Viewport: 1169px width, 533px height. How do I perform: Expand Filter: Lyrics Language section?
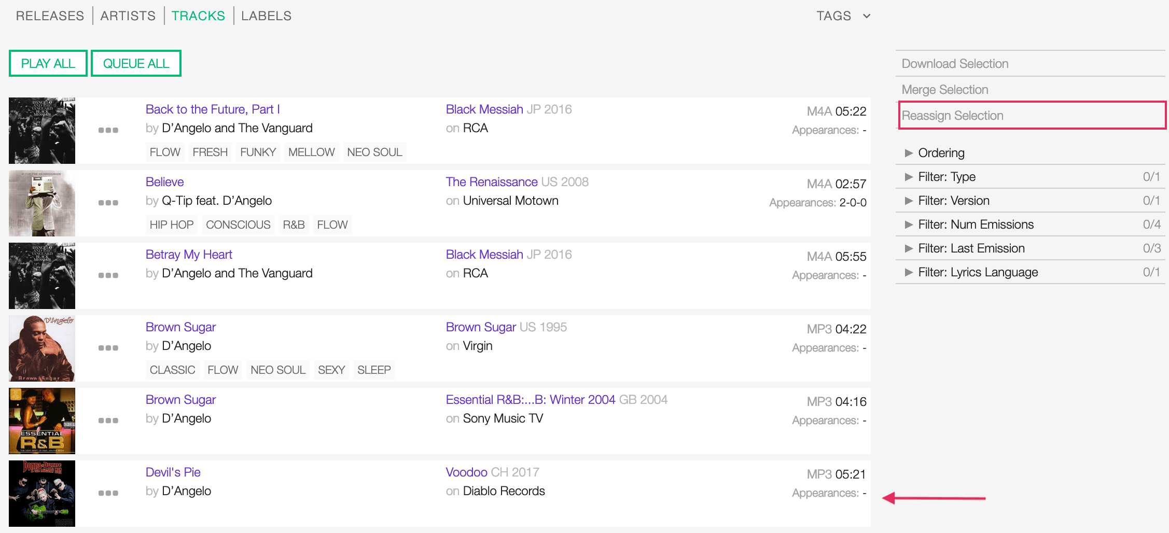coord(1030,272)
